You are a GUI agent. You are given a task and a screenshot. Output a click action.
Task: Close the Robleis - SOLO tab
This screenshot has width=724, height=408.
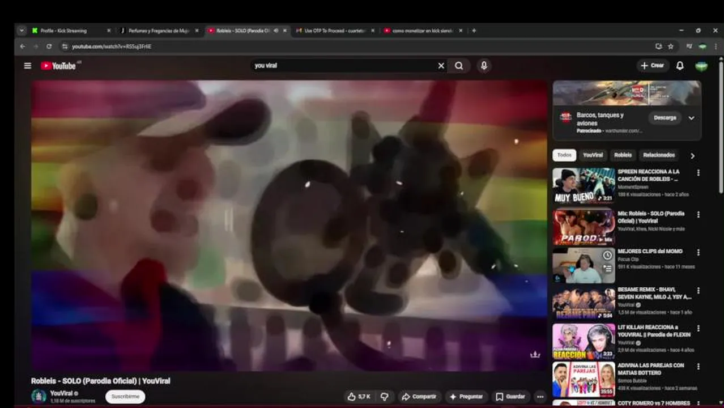point(284,31)
